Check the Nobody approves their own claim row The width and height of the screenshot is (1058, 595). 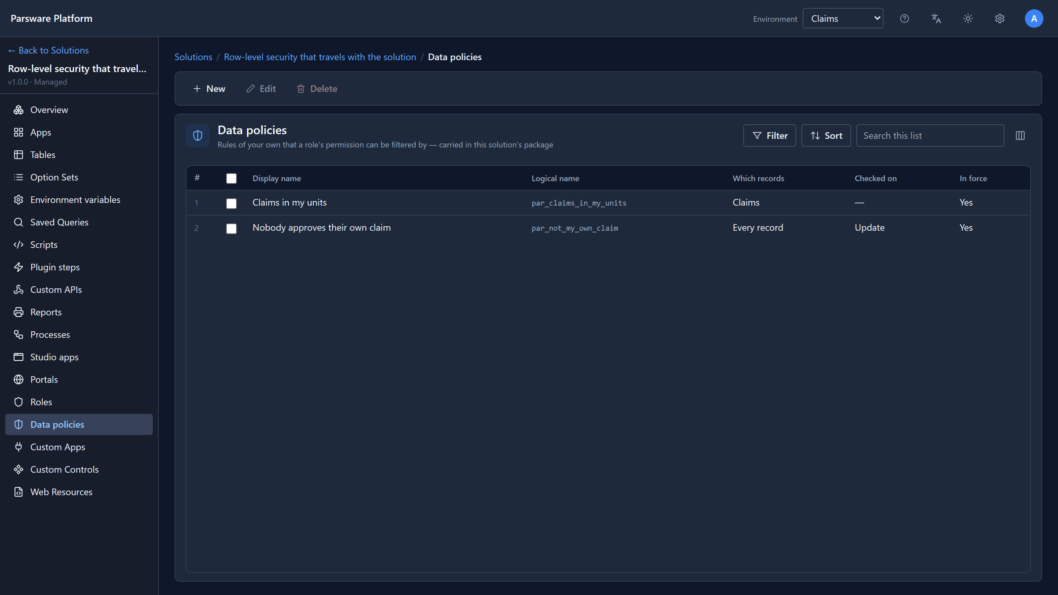pos(231,228)
